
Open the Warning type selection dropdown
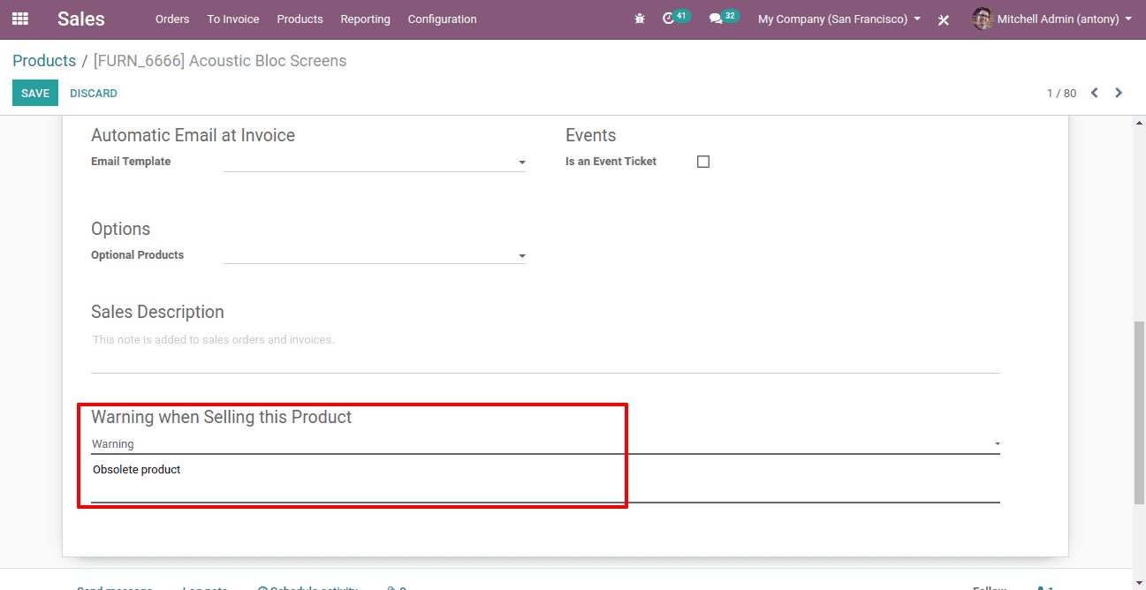click(545, 443)
